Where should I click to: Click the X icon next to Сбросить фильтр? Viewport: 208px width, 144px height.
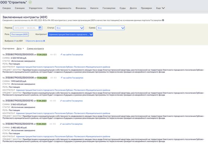44,41
